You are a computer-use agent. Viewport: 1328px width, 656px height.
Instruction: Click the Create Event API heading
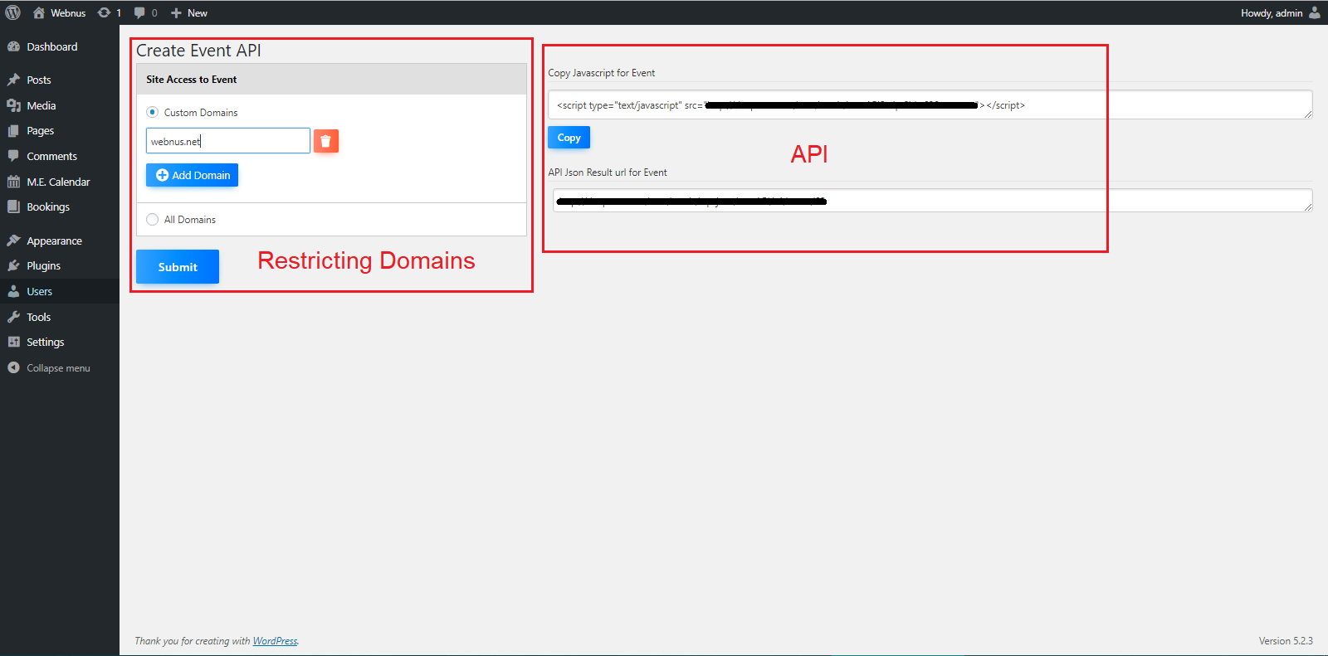[x=198, y=51]
